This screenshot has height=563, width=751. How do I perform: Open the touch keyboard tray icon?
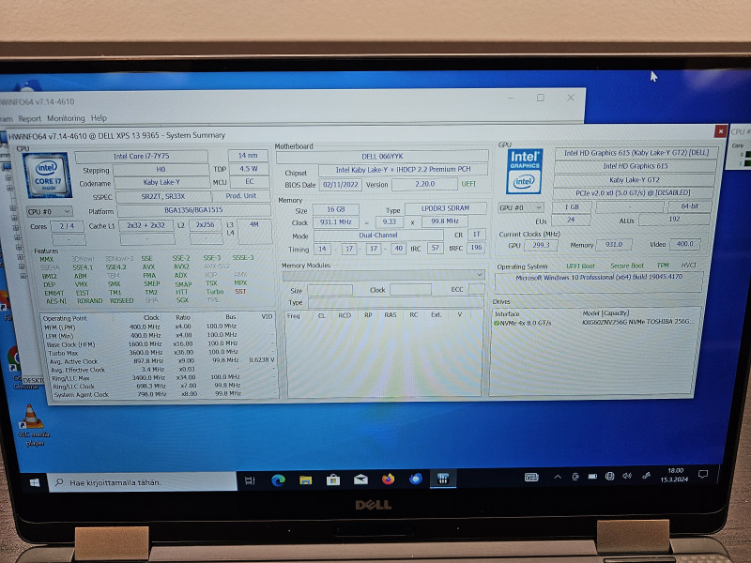coord(531,477)
